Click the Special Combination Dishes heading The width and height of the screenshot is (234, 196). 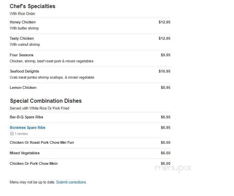coord(46,101)
